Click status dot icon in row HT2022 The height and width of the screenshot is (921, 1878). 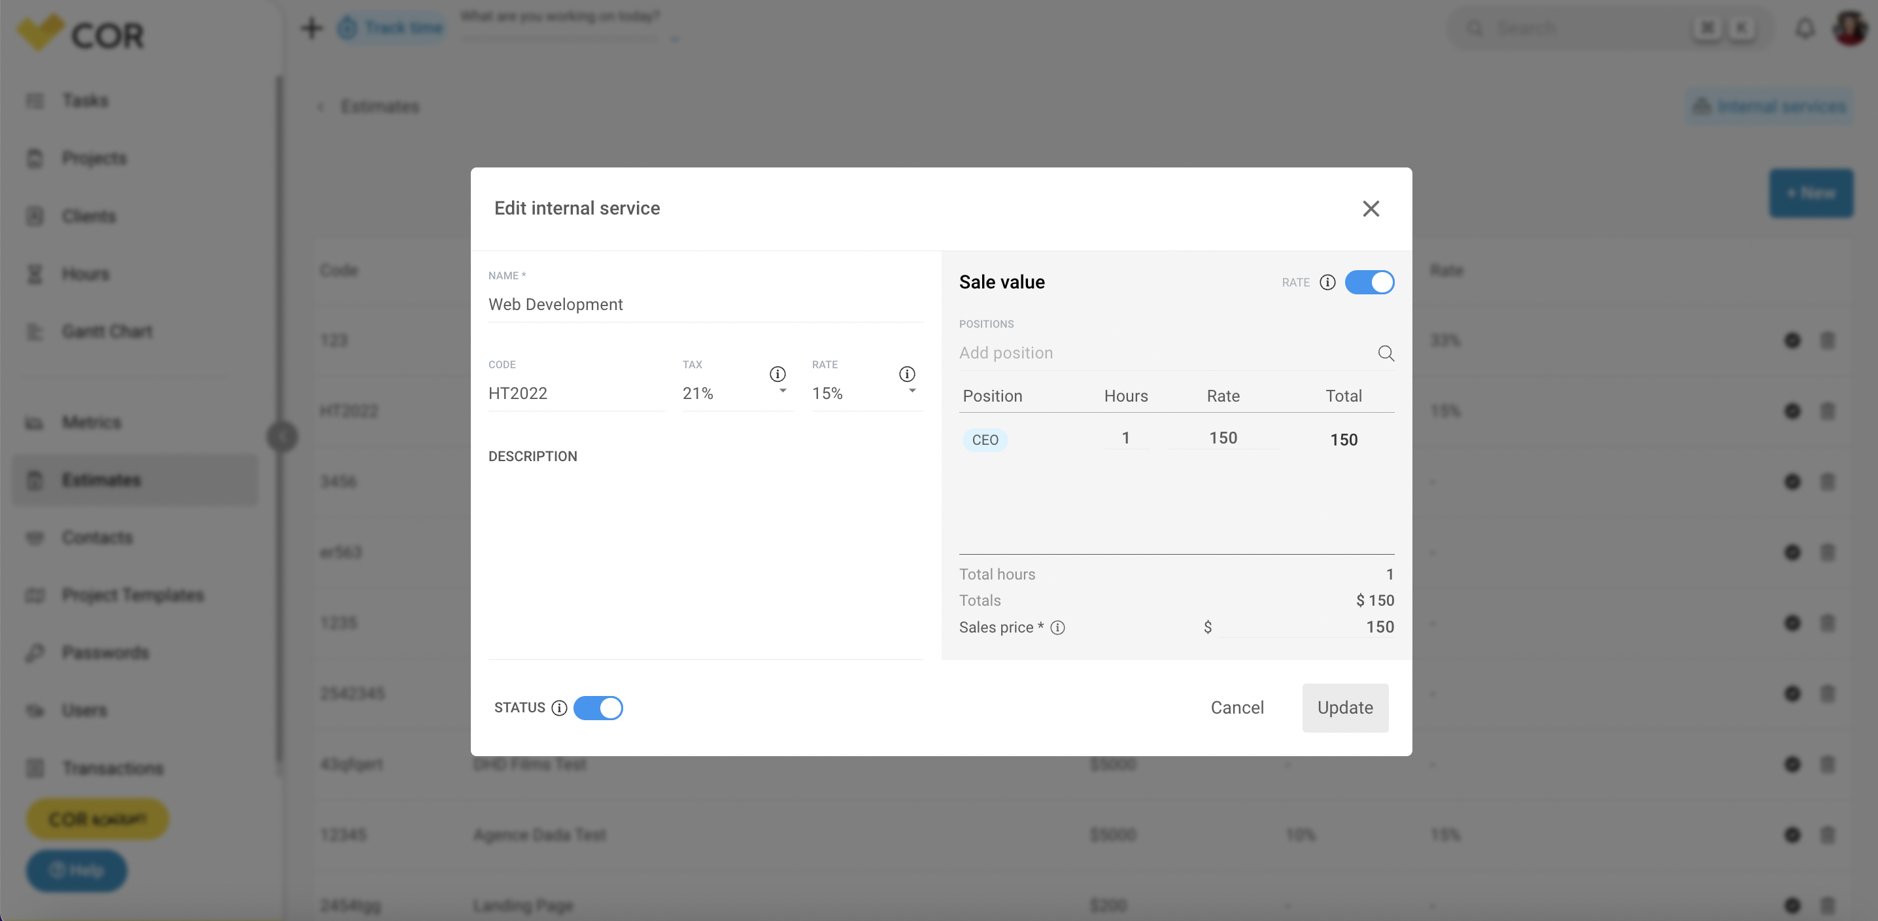pyautogui.click(x=1792, y=411)
